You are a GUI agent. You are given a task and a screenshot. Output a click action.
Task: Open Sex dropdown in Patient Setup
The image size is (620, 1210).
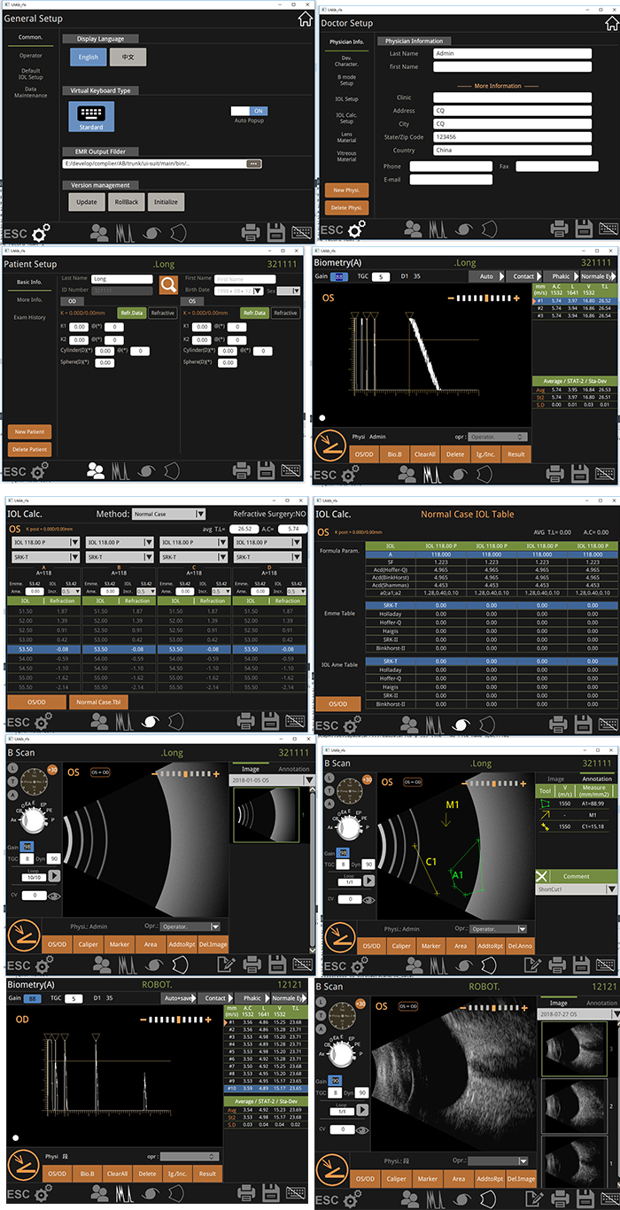click(x=291, y=290)
